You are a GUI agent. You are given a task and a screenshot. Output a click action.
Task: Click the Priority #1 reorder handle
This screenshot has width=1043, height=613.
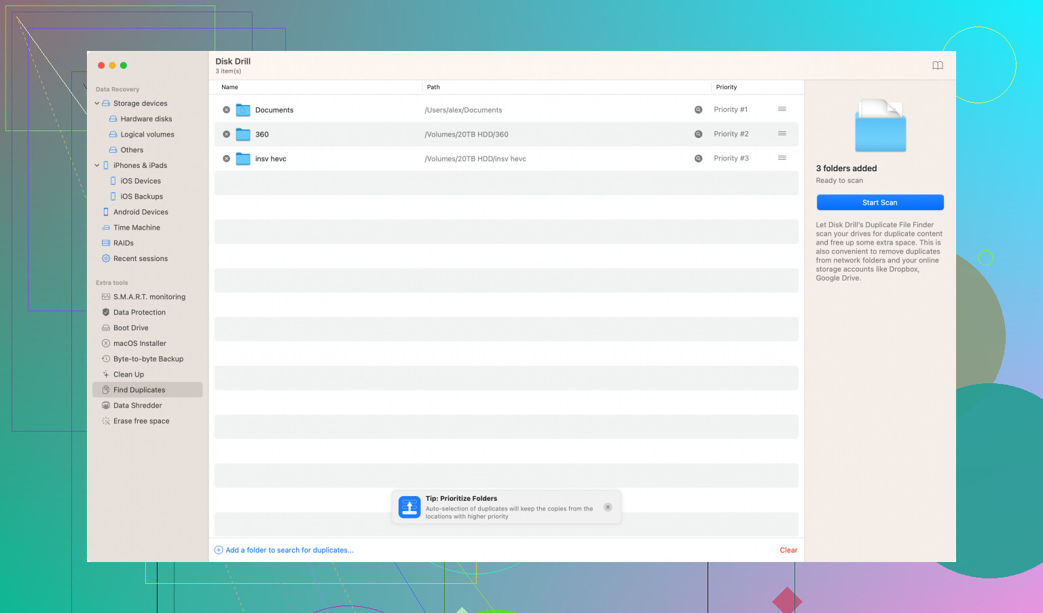(782, 109)
